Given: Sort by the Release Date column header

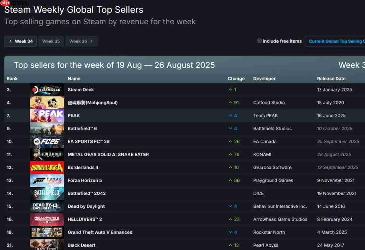Looking at the screenshot, I should tap(331, 79).
